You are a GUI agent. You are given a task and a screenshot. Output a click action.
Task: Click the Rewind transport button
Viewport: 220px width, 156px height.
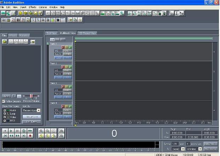(x=11, y=135)
